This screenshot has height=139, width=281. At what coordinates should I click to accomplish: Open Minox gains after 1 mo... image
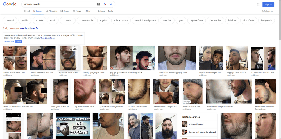61,92
